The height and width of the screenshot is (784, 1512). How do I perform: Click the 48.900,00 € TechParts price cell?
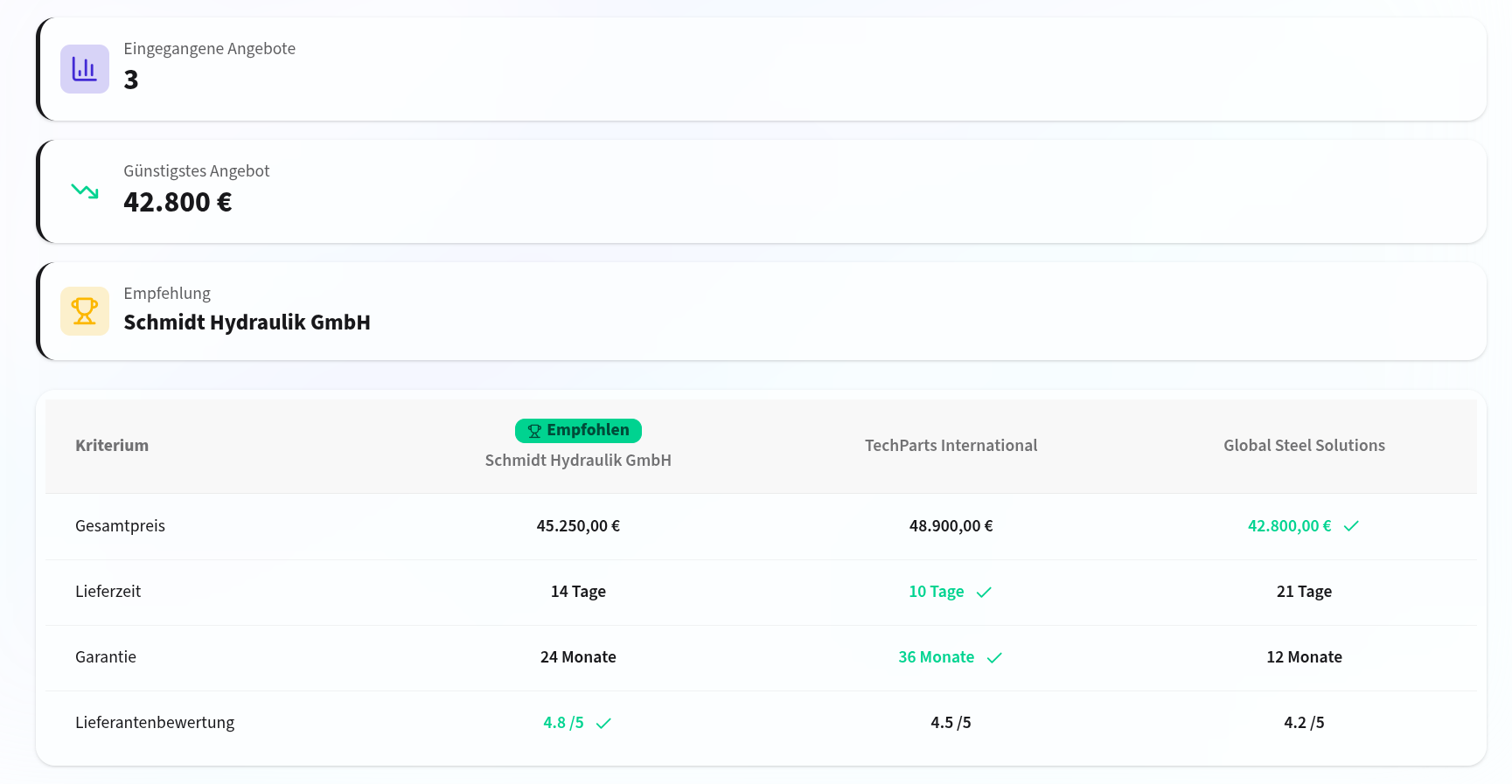coord(951,526)
